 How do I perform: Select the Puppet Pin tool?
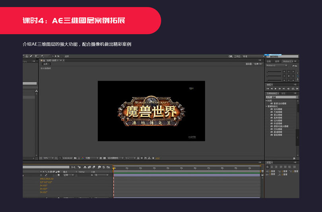pyautogui.click(x=42, y=56)
